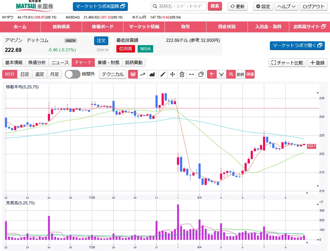The image size is (330, 251).
Task: Click the 更新 refresh button
Action: pyautogui.click(x=238, y=7)
